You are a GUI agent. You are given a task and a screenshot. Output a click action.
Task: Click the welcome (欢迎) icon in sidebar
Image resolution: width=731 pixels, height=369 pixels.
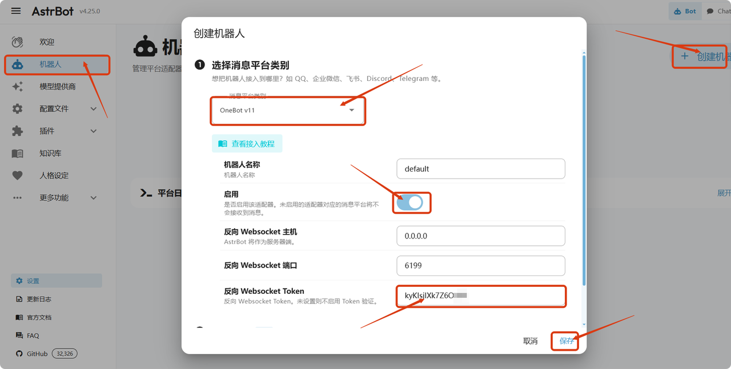[18, 42]
